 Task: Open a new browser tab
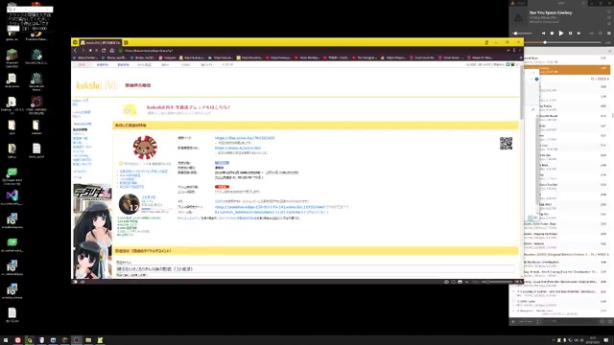(126, 42)
